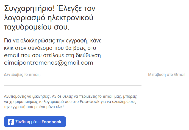Click the Facebook logo icon in button
The width and height of the screenshot is (189, 130).
click(x=11, y=122)
